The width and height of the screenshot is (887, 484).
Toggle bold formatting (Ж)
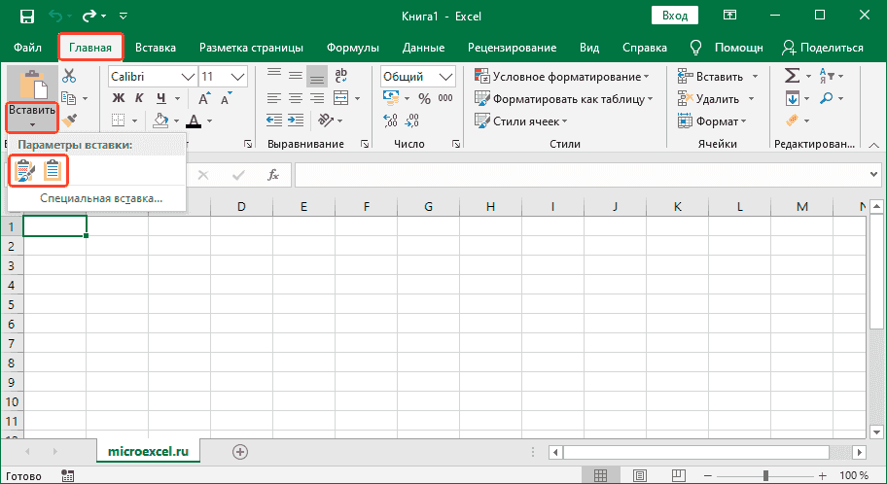[119, 98]
